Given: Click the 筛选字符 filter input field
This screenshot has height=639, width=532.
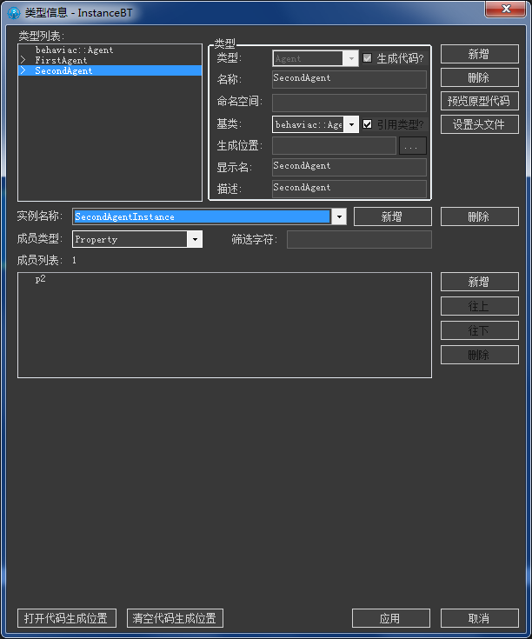Looking at the screenshot, I should (359, 239).
